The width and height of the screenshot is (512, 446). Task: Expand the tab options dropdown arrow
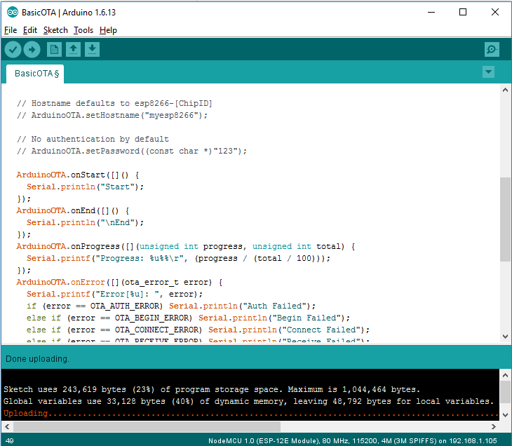pos(488,72)
